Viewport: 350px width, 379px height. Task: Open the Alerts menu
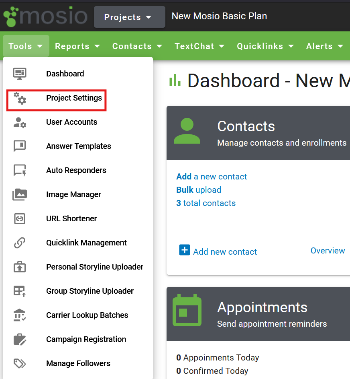(x=325, y=46)
